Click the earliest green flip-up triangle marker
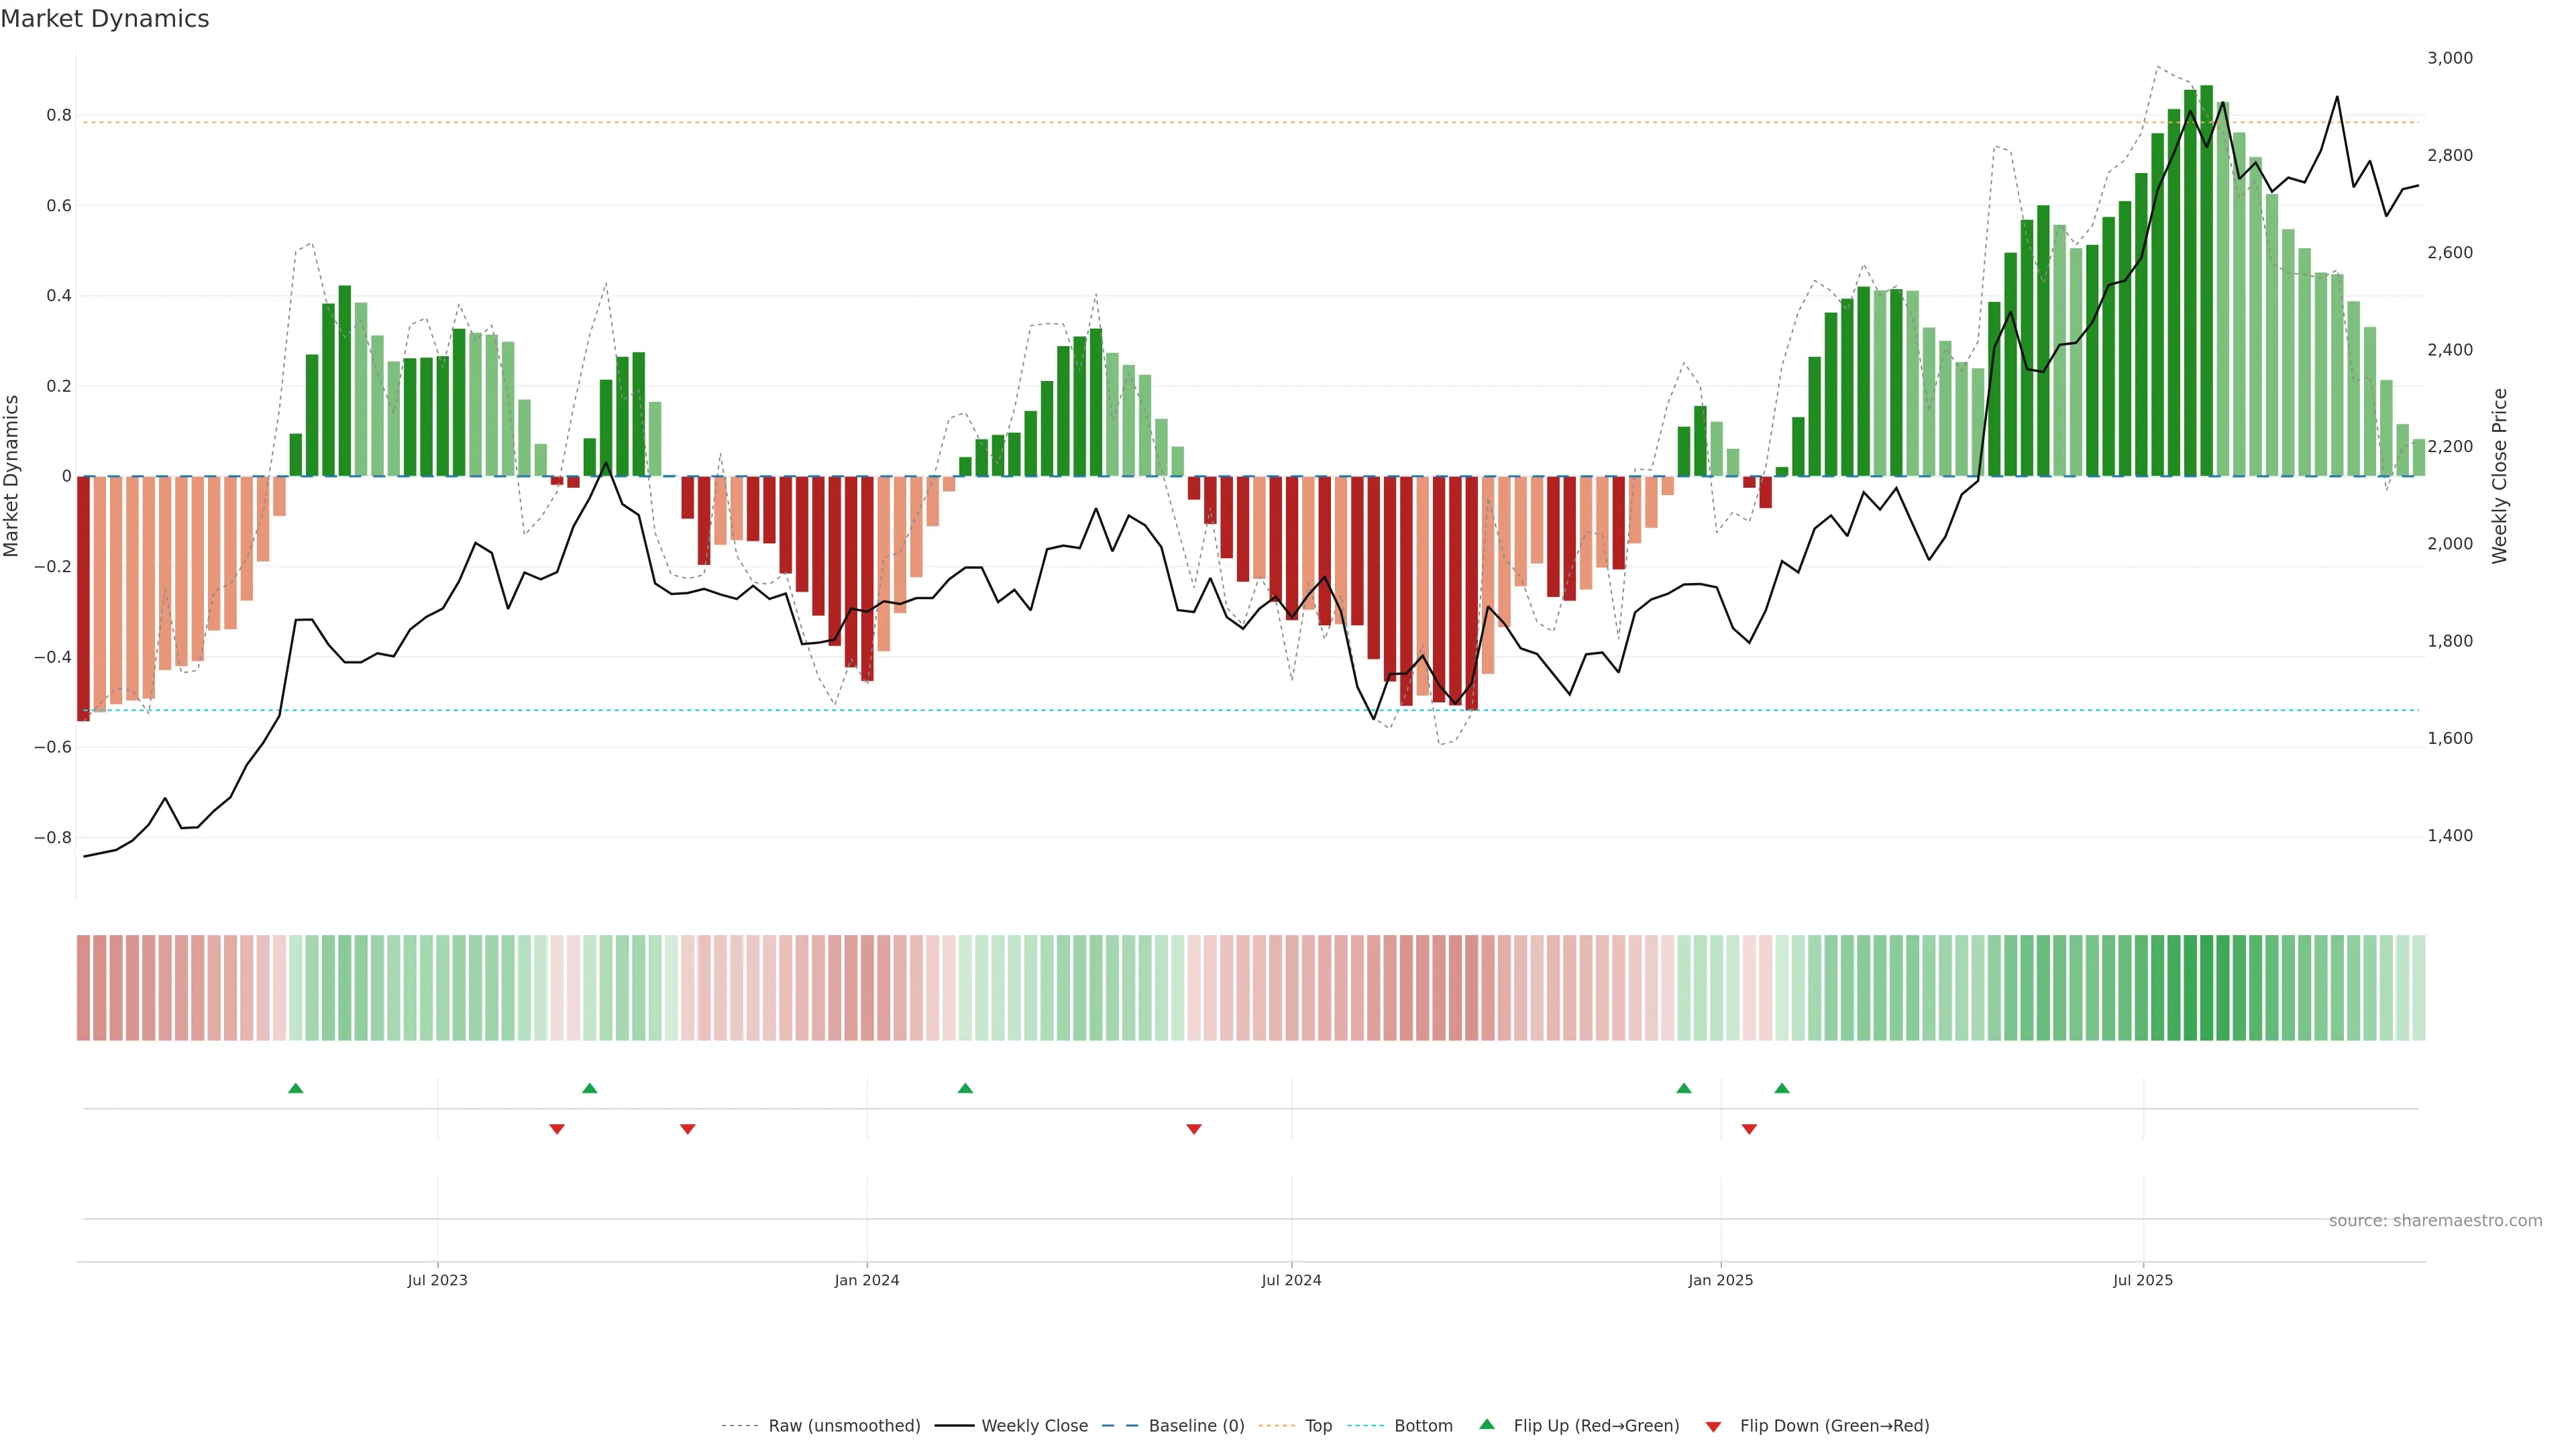This screenshot has width=2576, height=1449. (x=295, y=1088)
